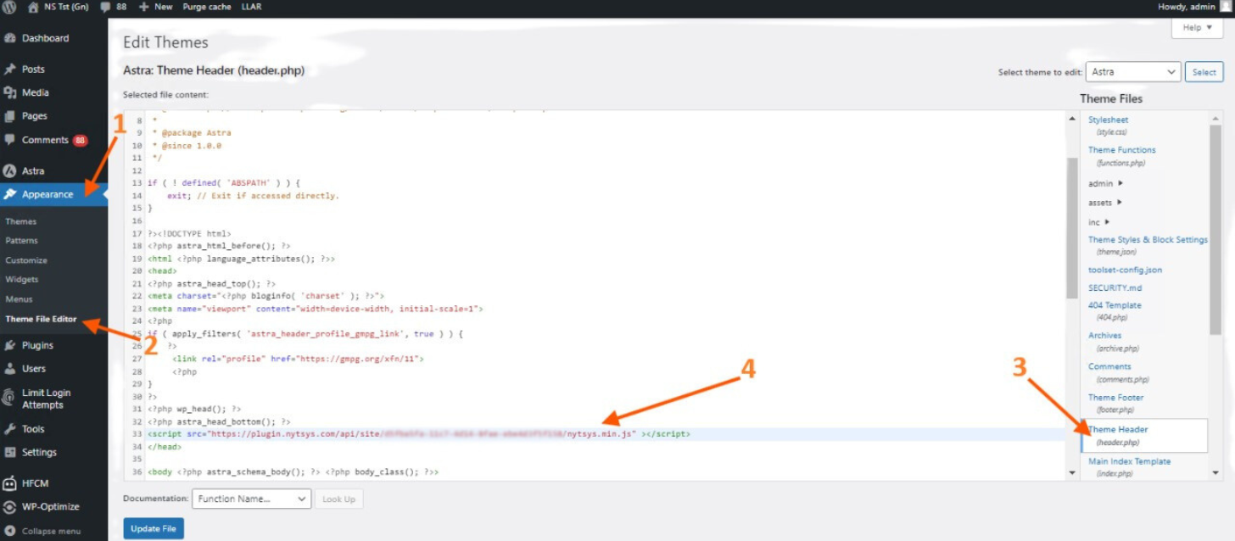Open Stylesheet (style.css) file

pyautogui.click(x=1109, y=125)
